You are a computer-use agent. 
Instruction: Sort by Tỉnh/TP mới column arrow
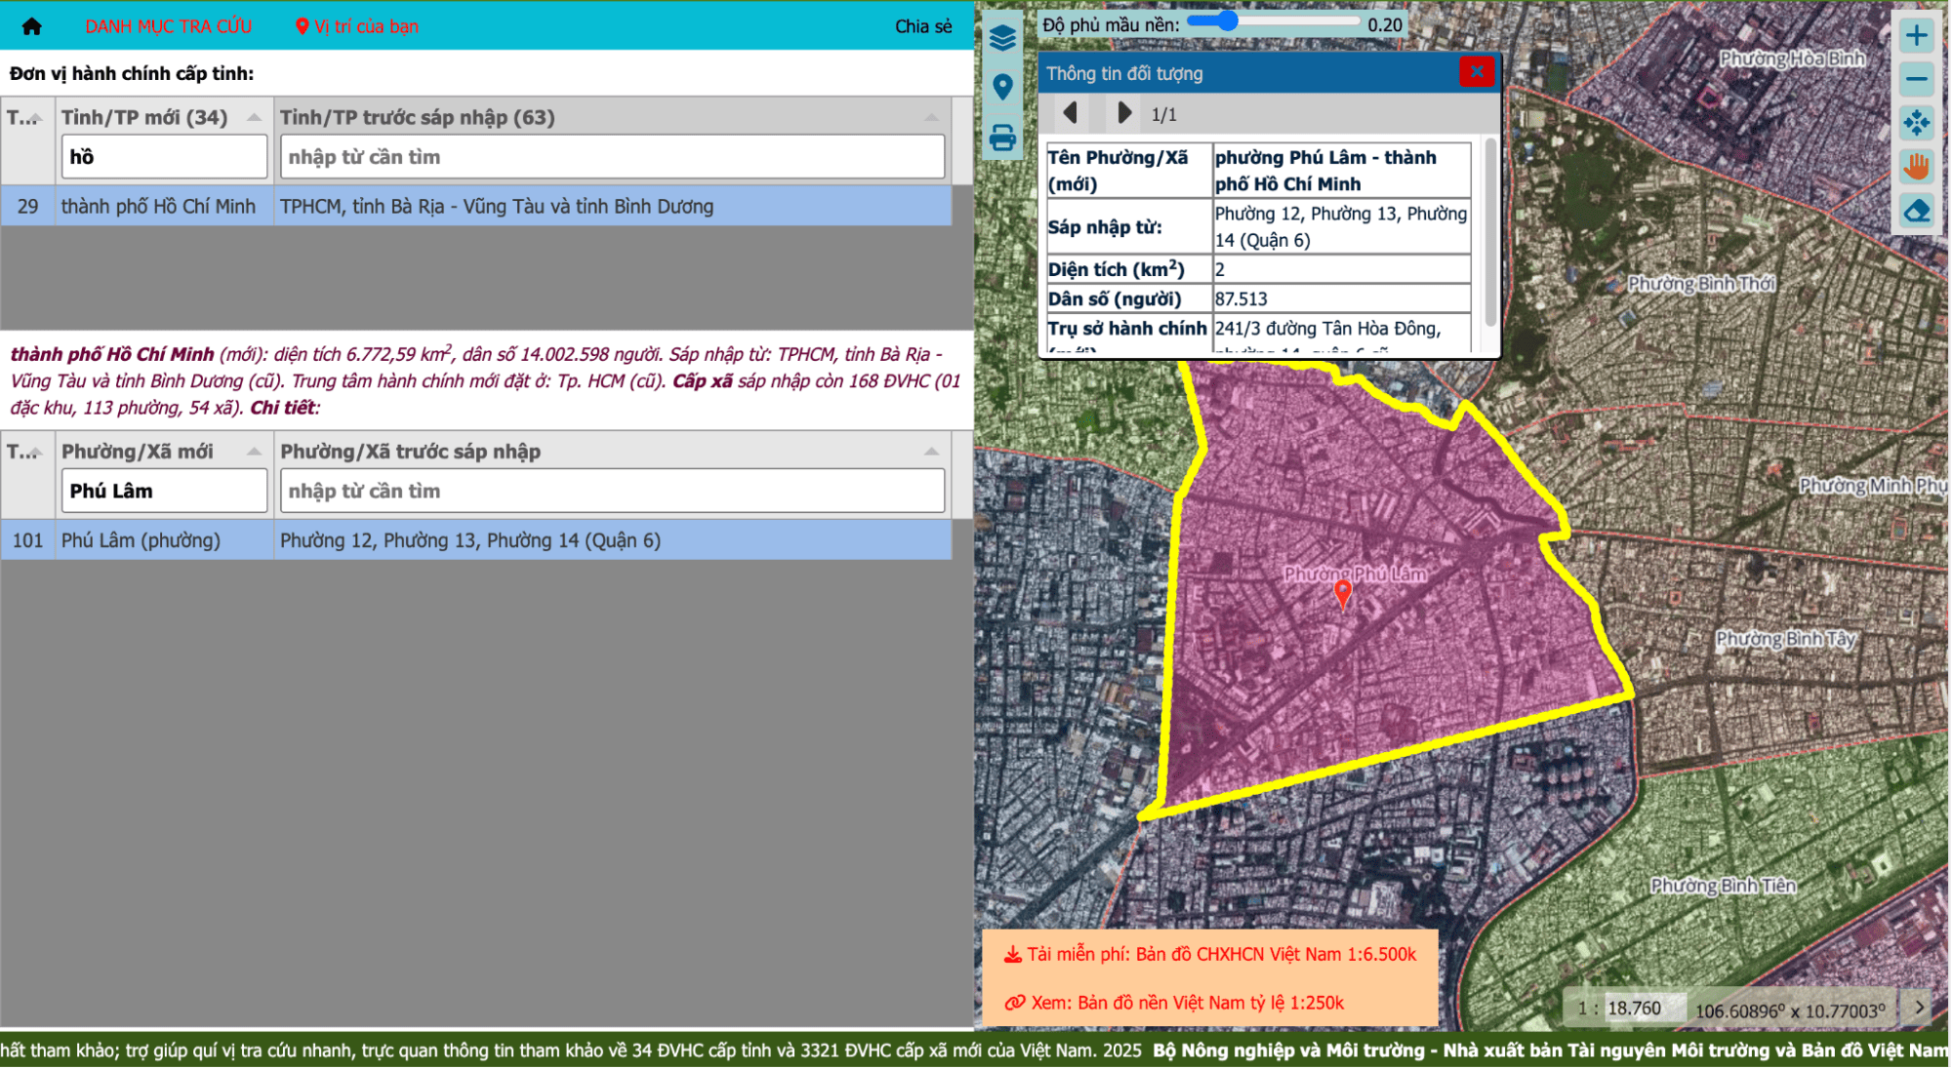[254, 117]
